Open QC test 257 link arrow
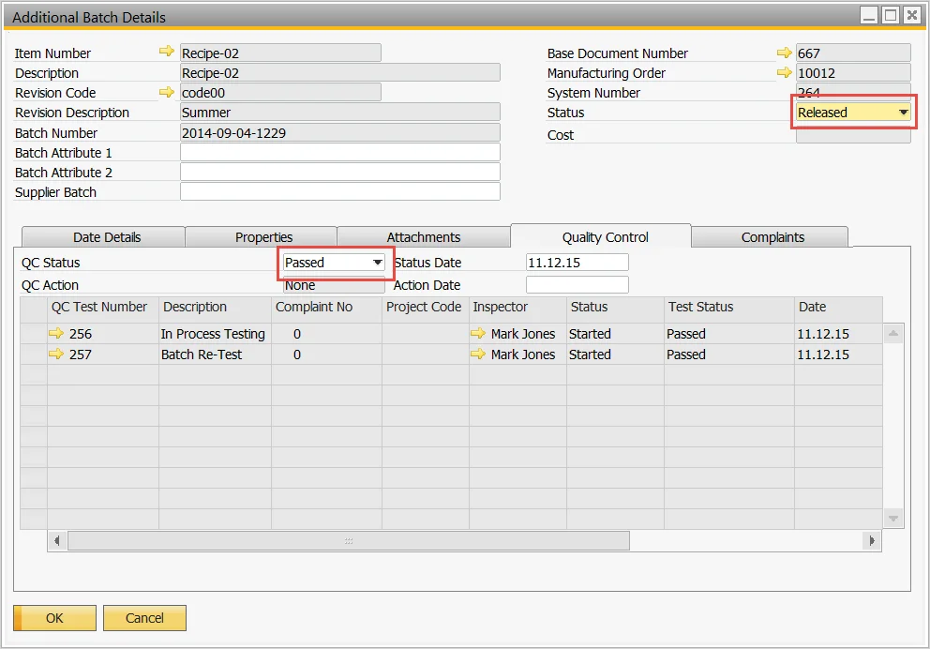The image size is (930, 649). [x=56, y=355]
